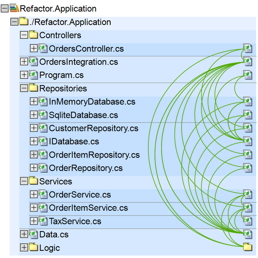Select the SqliteDatabase.cs label
The width and height of the screenshot is (258, 258).
(84, 115)
